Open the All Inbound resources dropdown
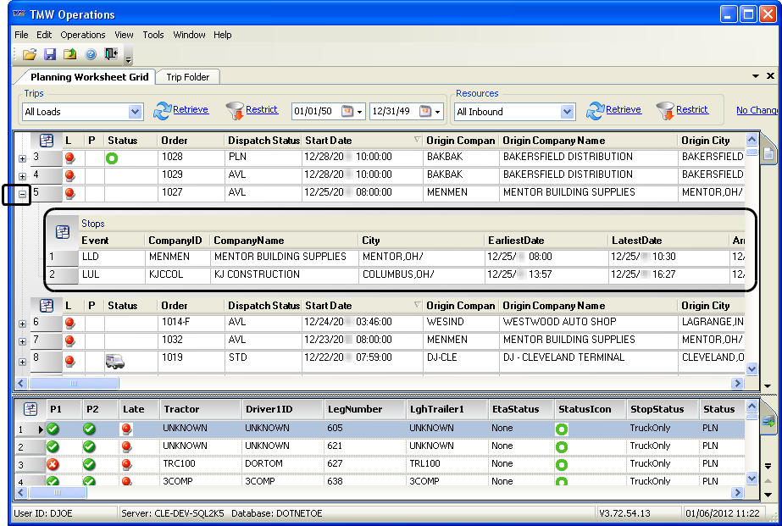 567,112
